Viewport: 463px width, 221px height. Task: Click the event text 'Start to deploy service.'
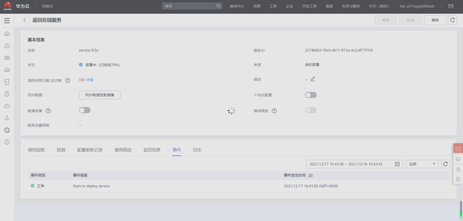pyautogui.click(x=92, y=186)
